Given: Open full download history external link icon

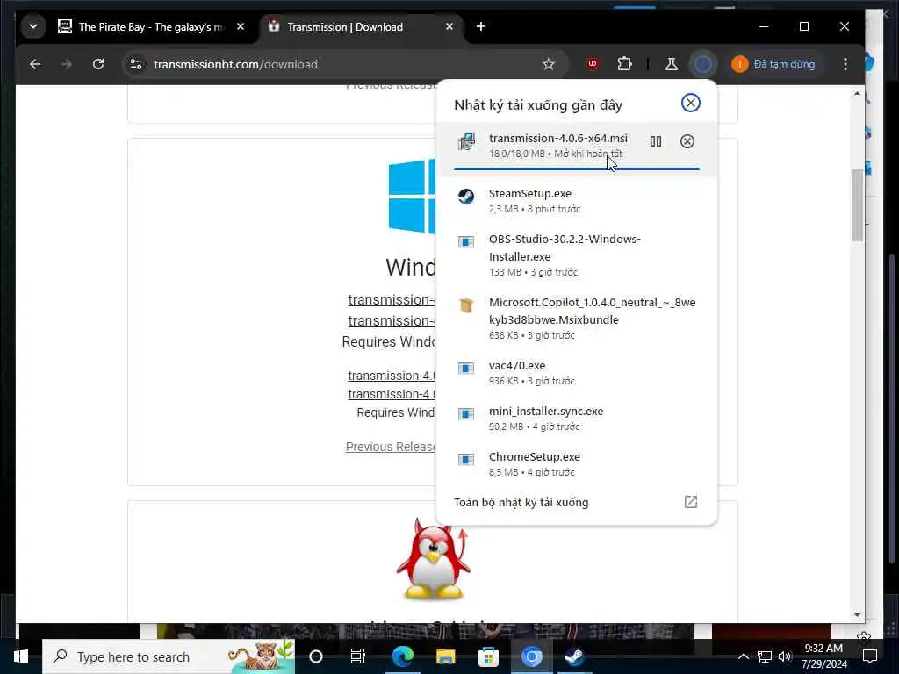Looking at the screenshot, I should coord(691,502).
